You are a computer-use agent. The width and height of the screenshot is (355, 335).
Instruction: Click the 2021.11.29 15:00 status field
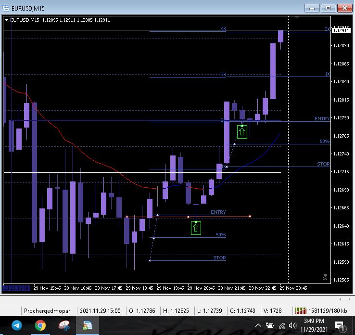100,311
